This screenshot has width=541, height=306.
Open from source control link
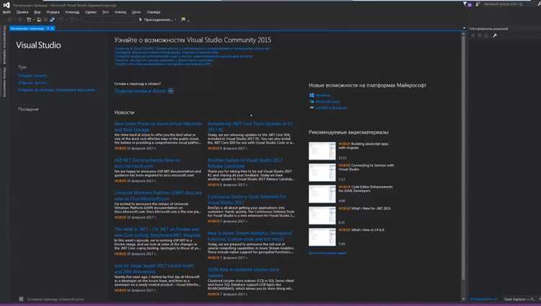(x=57, y=89)
